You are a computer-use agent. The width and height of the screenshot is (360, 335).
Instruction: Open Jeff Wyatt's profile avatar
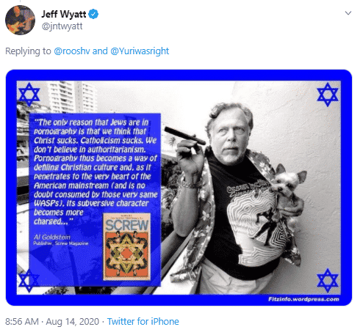20,20
